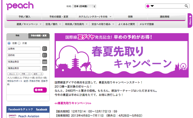Image resolution: width=193 pixels, height=118 pixels.
Task: Select the 往復 round-trip radio button
Action: (x=9, y=43)
